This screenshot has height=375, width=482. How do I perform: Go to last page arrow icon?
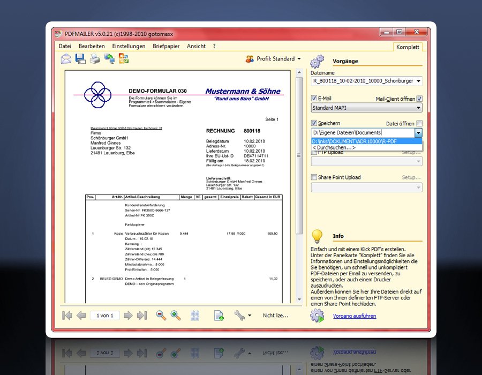click(x=142, y=316)
